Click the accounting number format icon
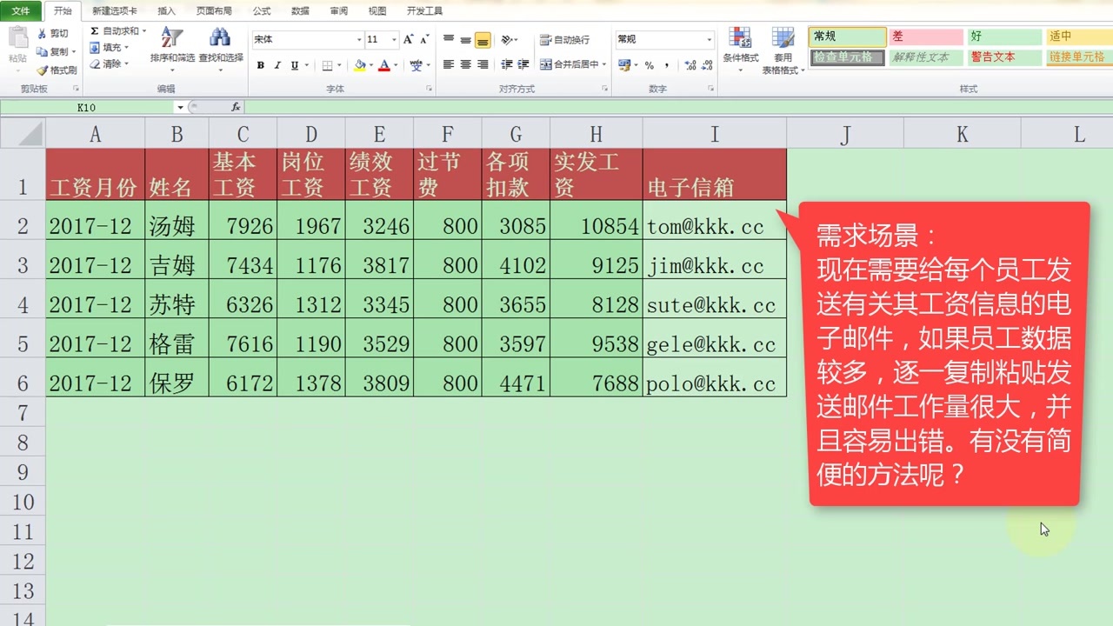1113x626 pixels. (x=623, y=65)
